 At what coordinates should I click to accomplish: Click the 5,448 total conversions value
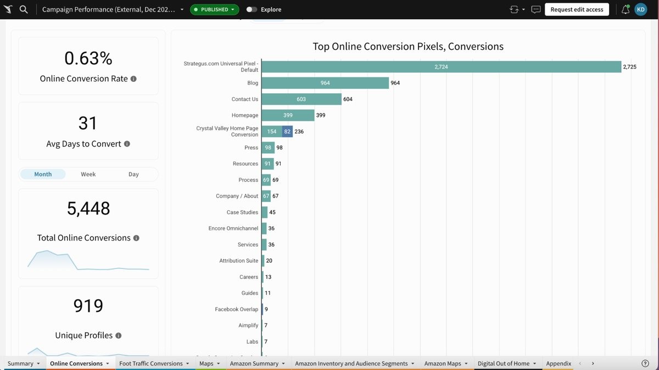pyautogui.click(x=88, y=209)
